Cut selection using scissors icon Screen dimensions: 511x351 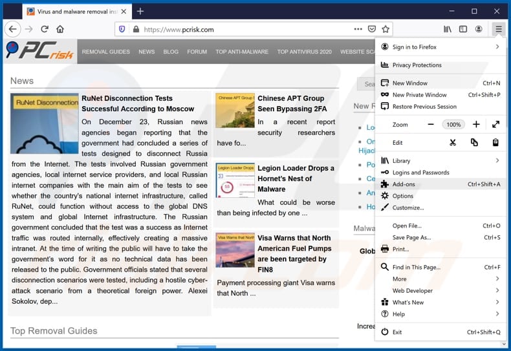(453, 143)
